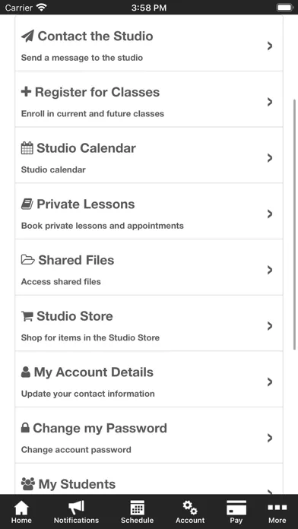Open the More menu tab

point(277,512)
